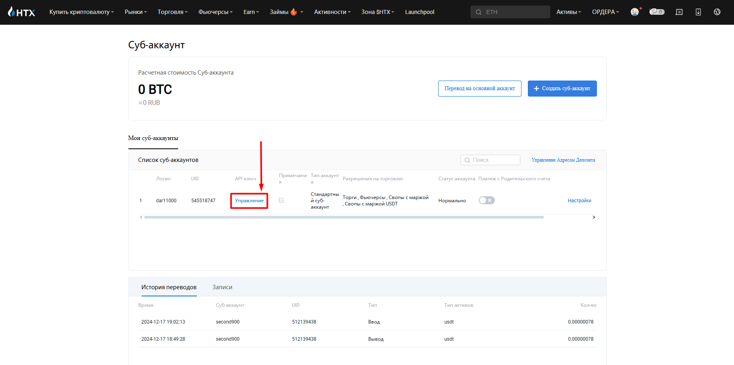
Task: Open the coin rewards badge showing 0
Action: click(x=657, y=12)
